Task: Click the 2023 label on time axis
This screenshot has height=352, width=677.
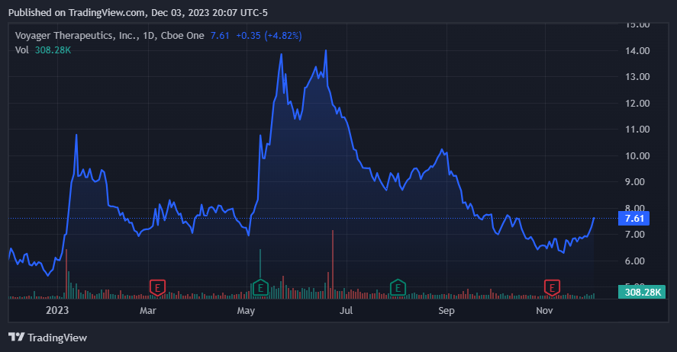Action: click(57, 311)
